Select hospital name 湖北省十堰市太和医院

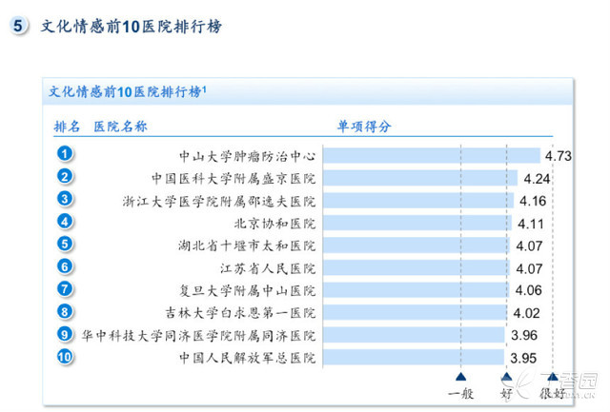(247, 245)
